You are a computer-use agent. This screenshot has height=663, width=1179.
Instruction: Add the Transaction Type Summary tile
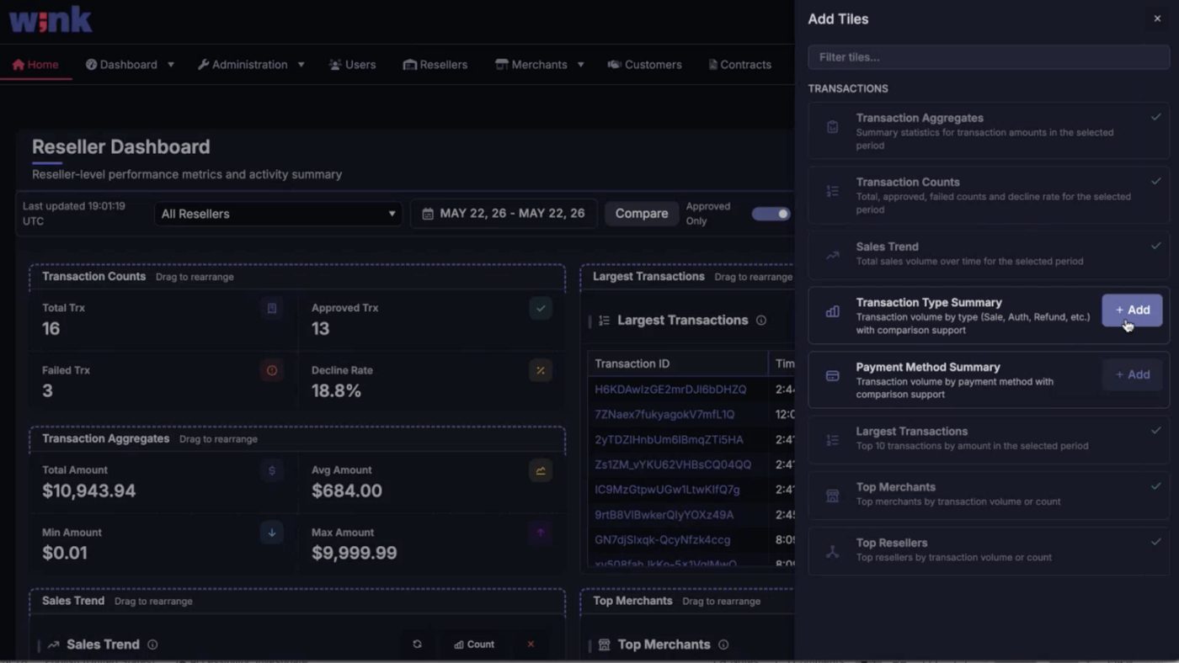(x=1132, y=310)
